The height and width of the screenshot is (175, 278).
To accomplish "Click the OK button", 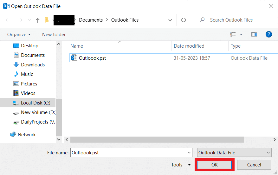I will (215, 165).
